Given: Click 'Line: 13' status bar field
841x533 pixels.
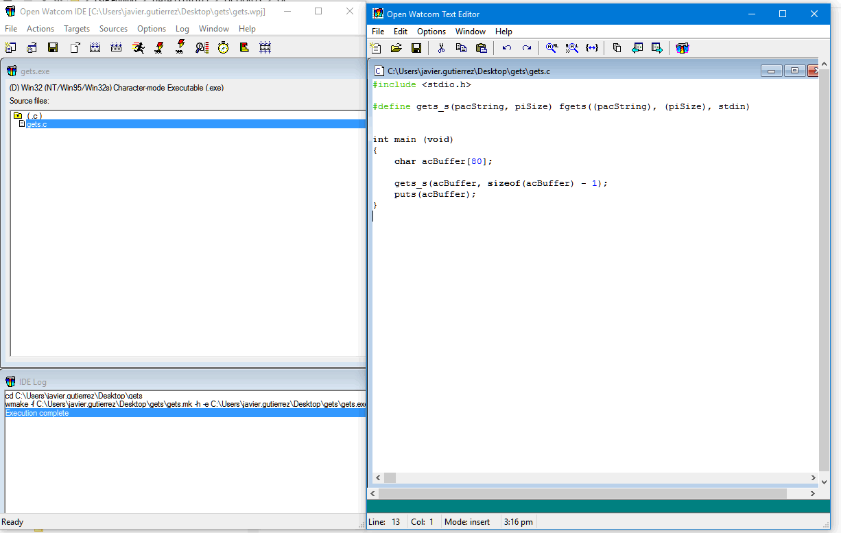Looking at the screenshot, I should pyautogui.click(x=386, y=522).
